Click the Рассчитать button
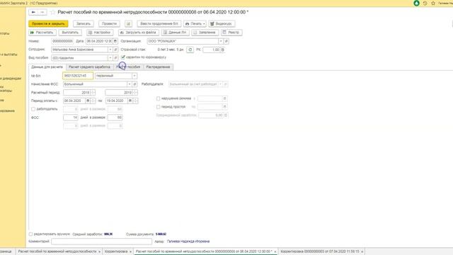Screen dimensions: 453x255 [42, 33]
